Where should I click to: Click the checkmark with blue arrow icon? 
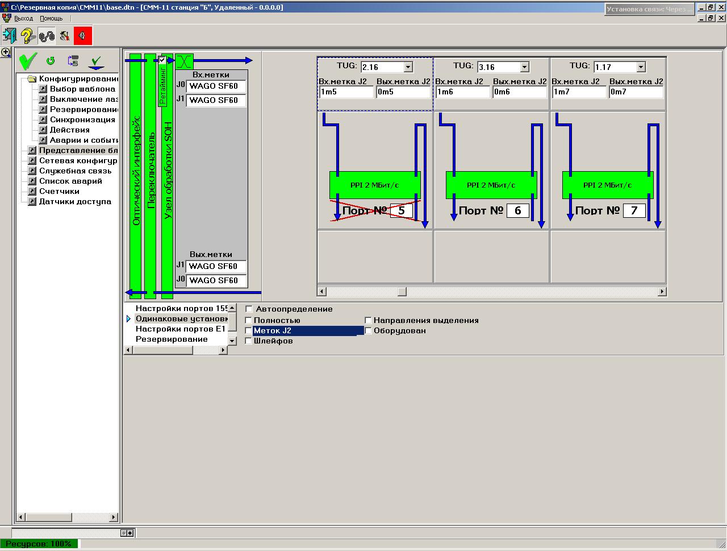pyautogui.click(x=97, y=61)
